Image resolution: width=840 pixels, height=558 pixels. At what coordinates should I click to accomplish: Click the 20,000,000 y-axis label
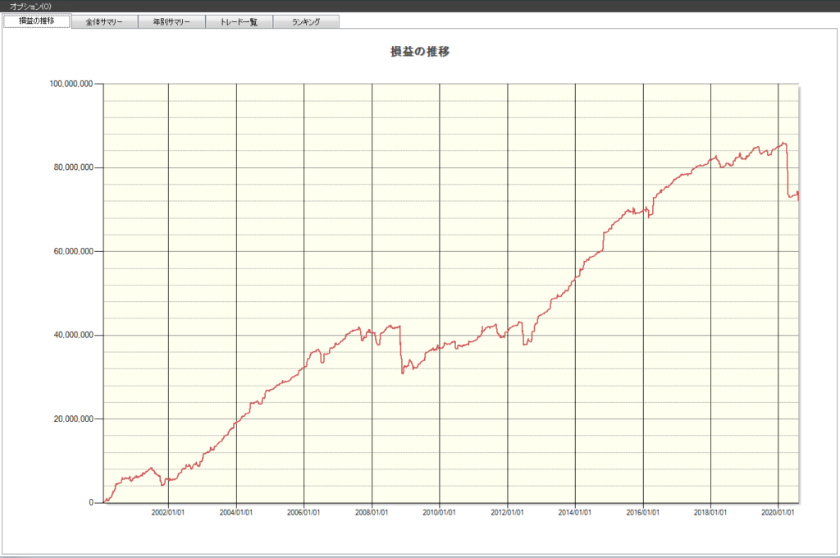[x=73, y=418]
